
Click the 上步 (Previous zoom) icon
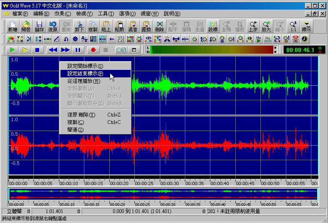pos(253,26)
